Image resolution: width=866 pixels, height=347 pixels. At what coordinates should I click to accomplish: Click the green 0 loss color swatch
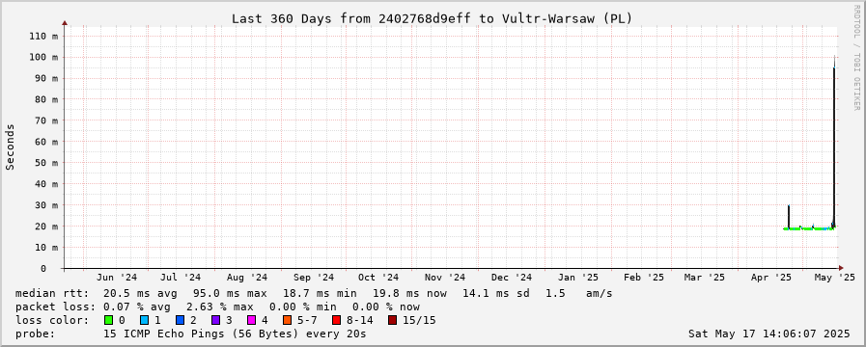point(109,320)
